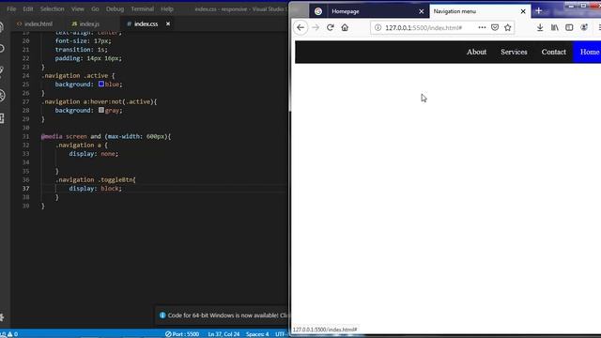Focus the address bar showing 127.0.0.1:5500
This screenshot has height=338, width=601.
424,27
